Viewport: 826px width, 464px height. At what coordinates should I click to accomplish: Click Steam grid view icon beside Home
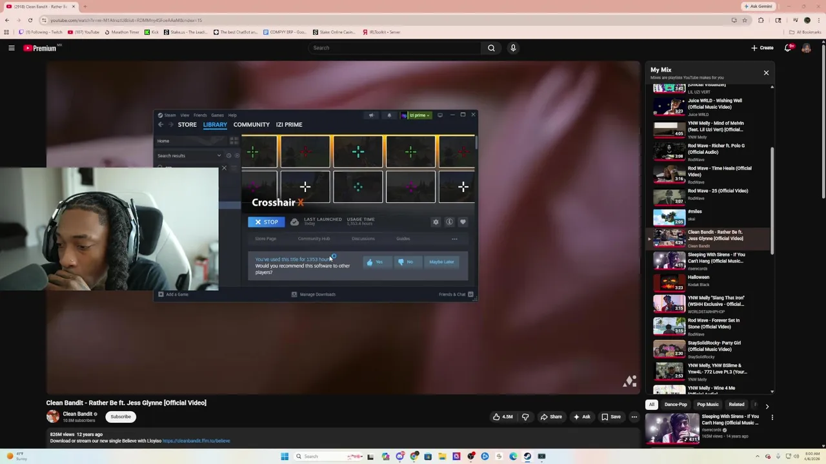[x=234, y=140]
